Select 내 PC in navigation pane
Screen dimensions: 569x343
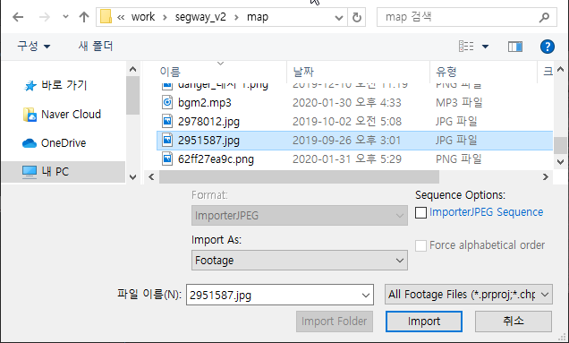tap(64, 172)
